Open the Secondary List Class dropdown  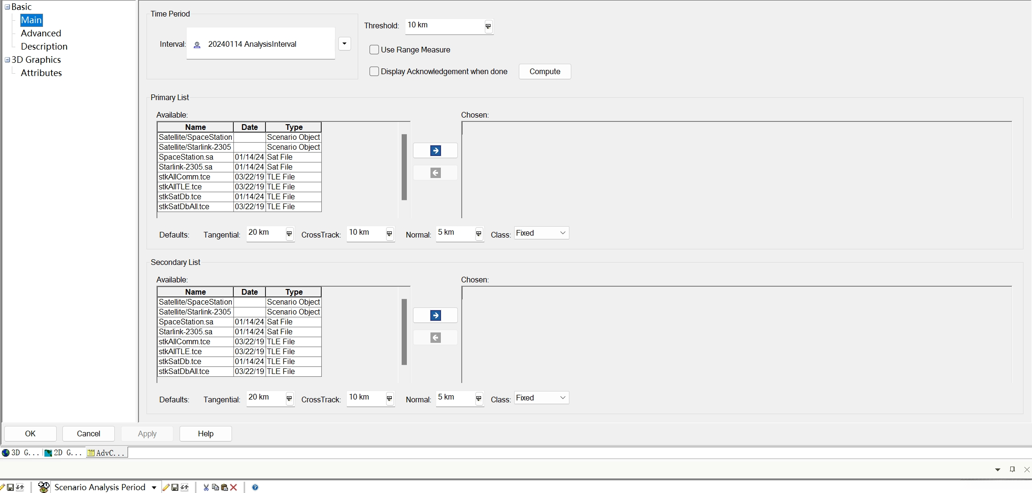point(542,398)
